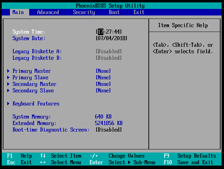Toggle Boot-time Diagnostic Screen Disabled value
The image size is (224, 169).
[109, 130]
